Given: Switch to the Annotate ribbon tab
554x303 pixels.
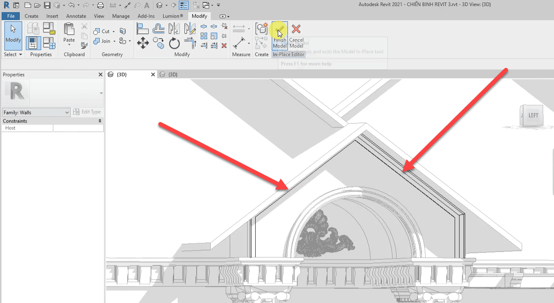Looking at the screenshot, I should [76, 16].
